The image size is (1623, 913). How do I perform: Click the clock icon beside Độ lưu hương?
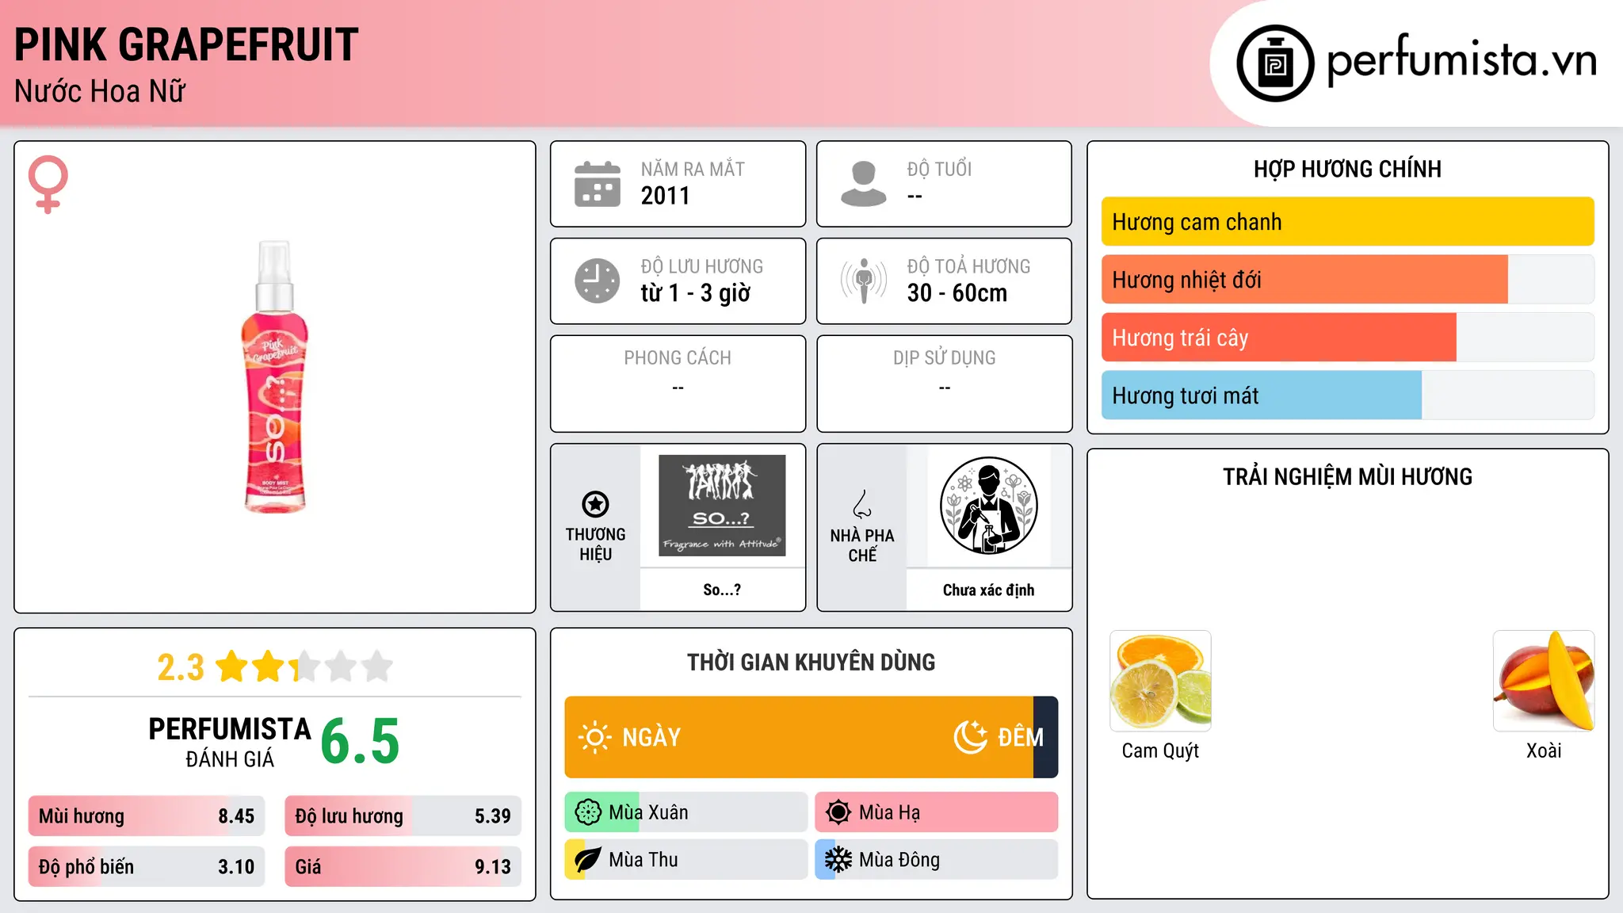click(x=597, y=281)
